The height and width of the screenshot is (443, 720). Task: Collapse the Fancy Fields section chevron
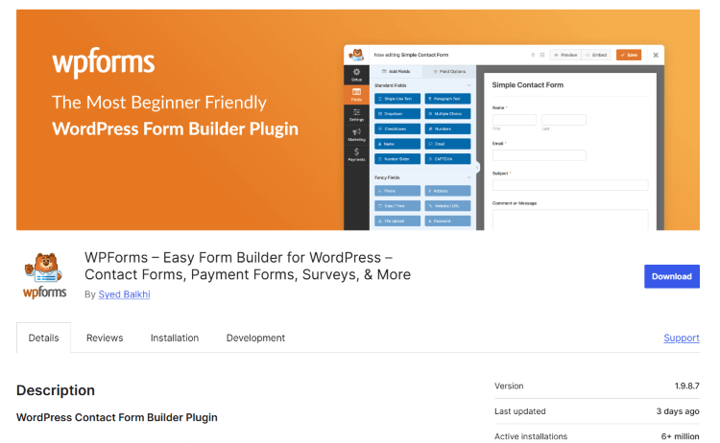(x=468, y=177)
